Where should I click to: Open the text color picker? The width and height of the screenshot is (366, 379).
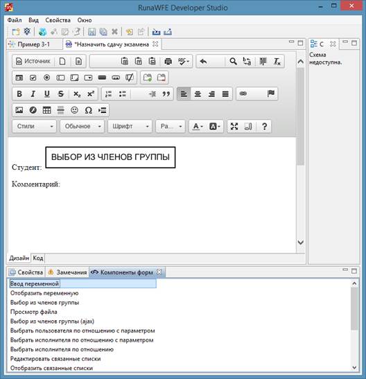pyautogui.click(x=198, y=126)
